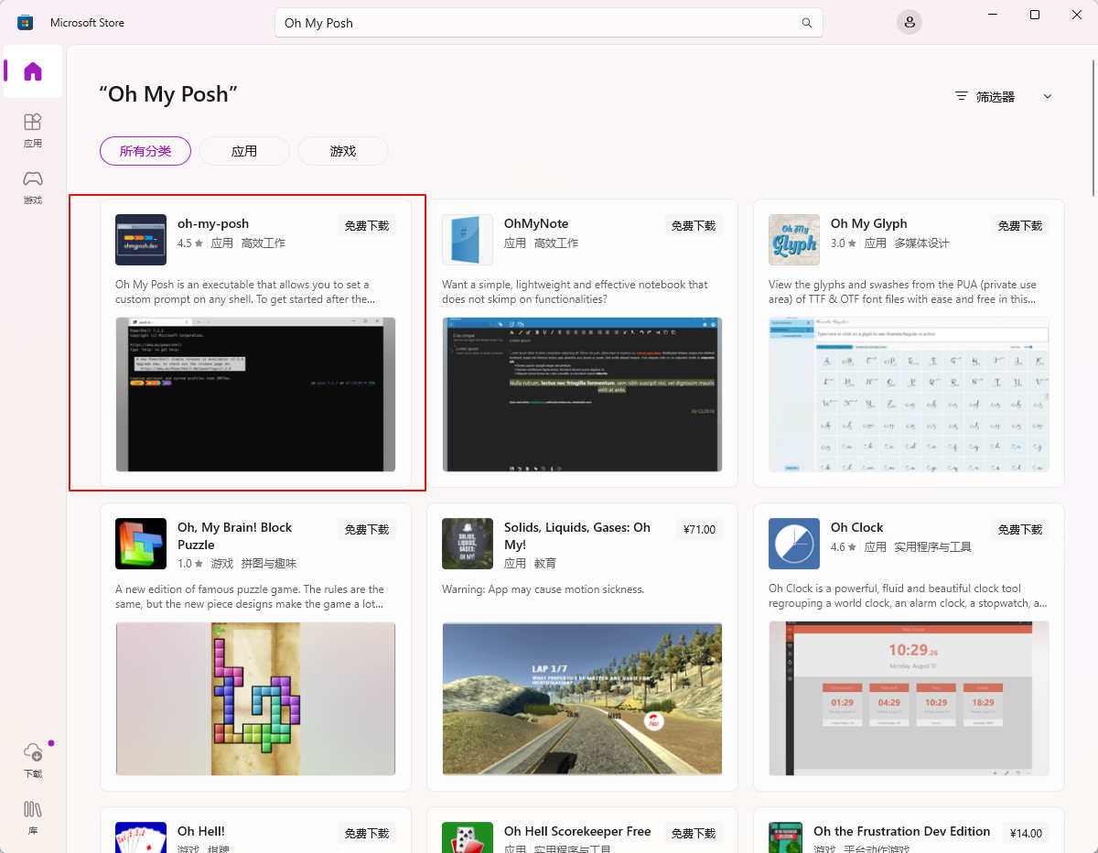Click 免费下载 for Oh Hell Scorekeeper Free
Screen dimensions: 1098x853
[694, 833]
